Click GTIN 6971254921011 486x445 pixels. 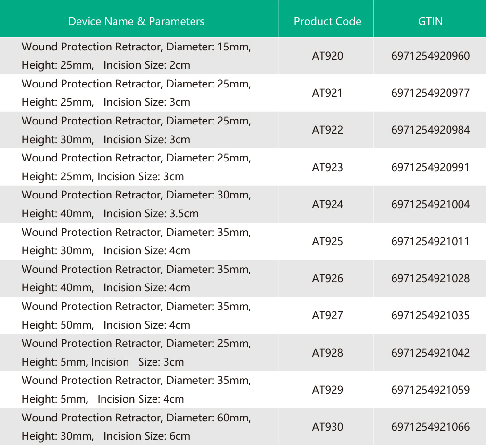pyautogui.click(x=430, y=241)
